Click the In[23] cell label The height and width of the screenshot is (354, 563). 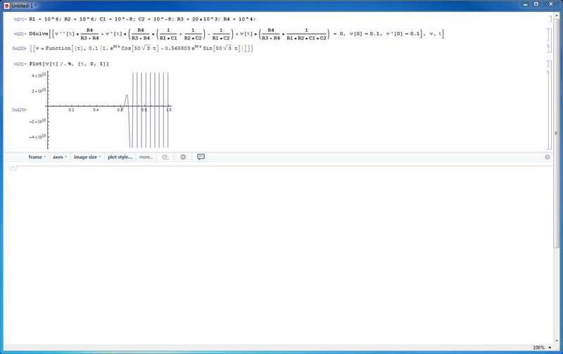[x=19, y=64]
